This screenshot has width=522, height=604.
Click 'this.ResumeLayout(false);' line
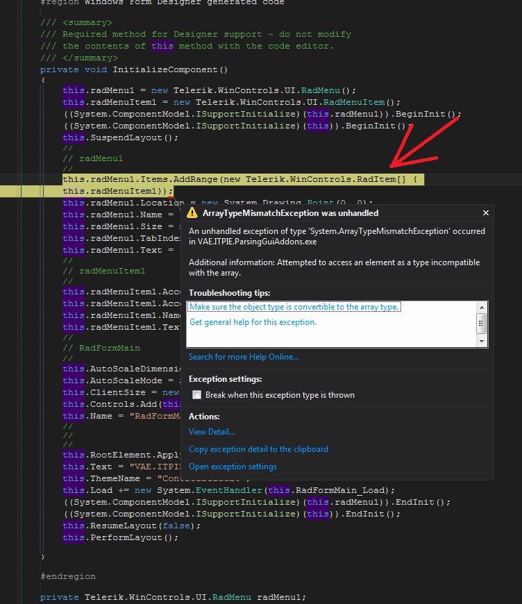[x=131, y=526]
